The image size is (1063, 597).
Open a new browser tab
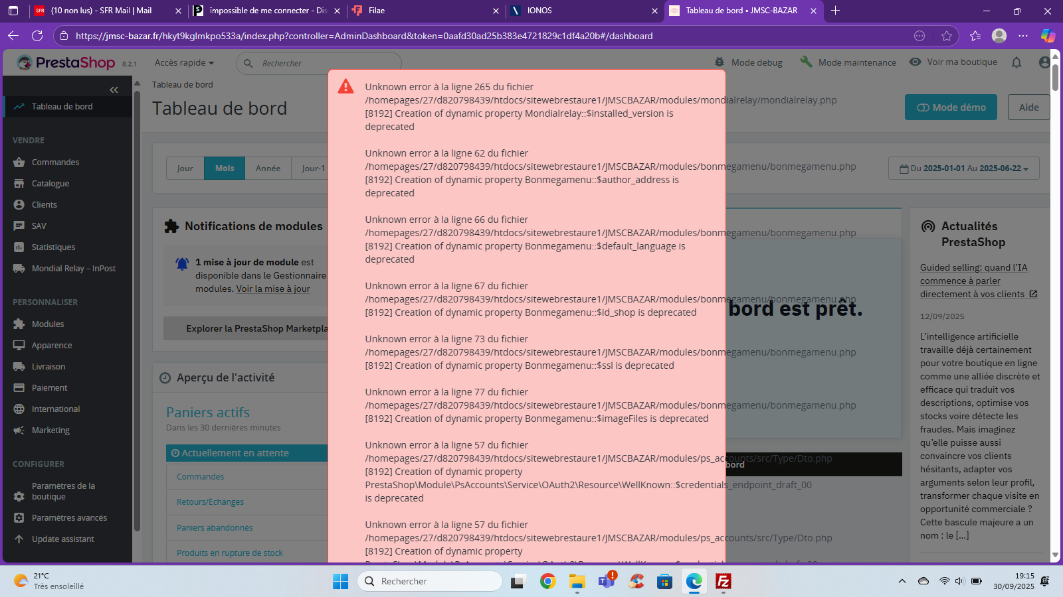(836, 11)
